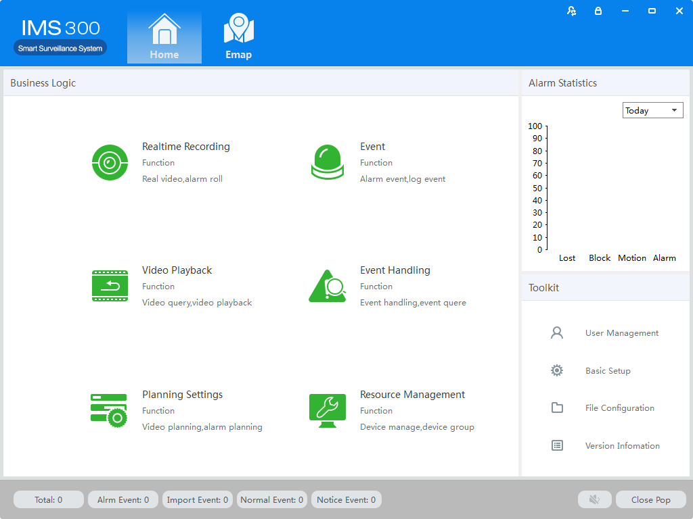Open the Planning Settings gear icon
The image size is (693, 519).
(109, 410)
